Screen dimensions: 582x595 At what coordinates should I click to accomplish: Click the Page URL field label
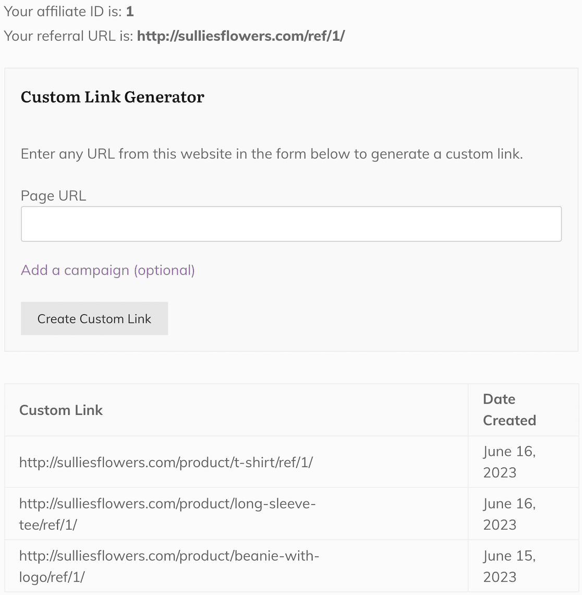pyautogui.click(x=53, y=196)
